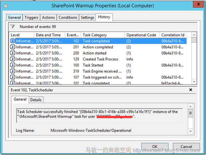Close the SharePoint Warmup Properties window
Screen dimensions: 206x155
(x=198, y=4)
